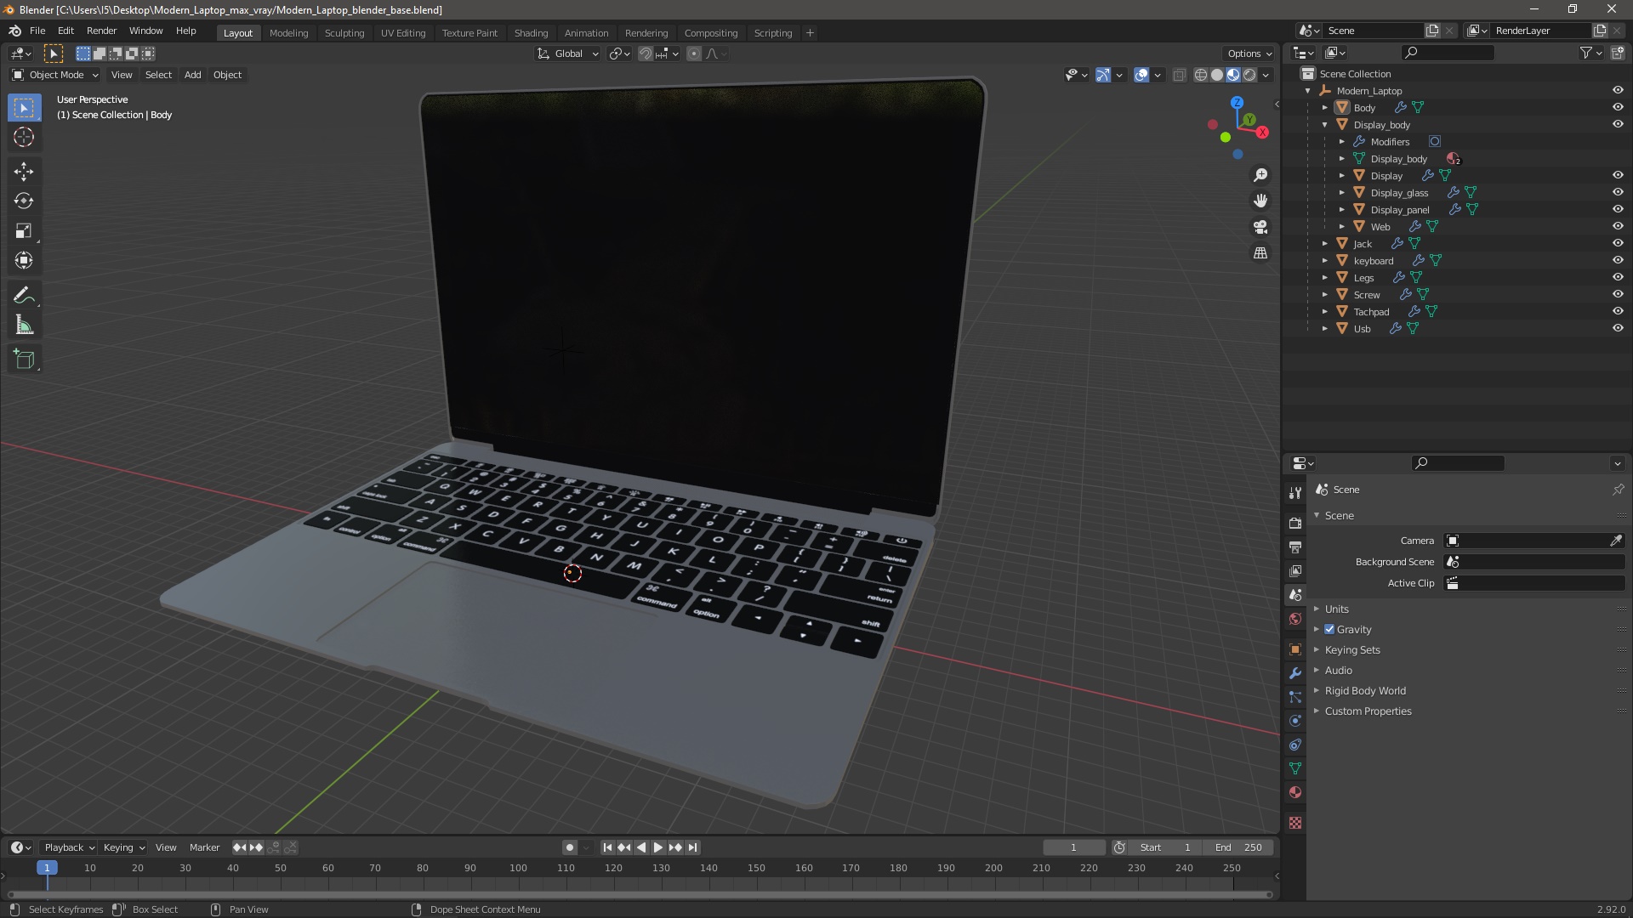Open the Render properties tab

[x=1295, y=524]
